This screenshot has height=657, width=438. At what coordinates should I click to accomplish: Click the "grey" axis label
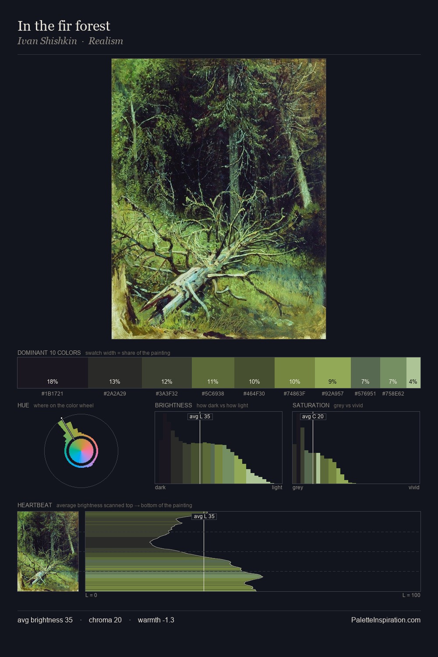[x=298, y=487]
